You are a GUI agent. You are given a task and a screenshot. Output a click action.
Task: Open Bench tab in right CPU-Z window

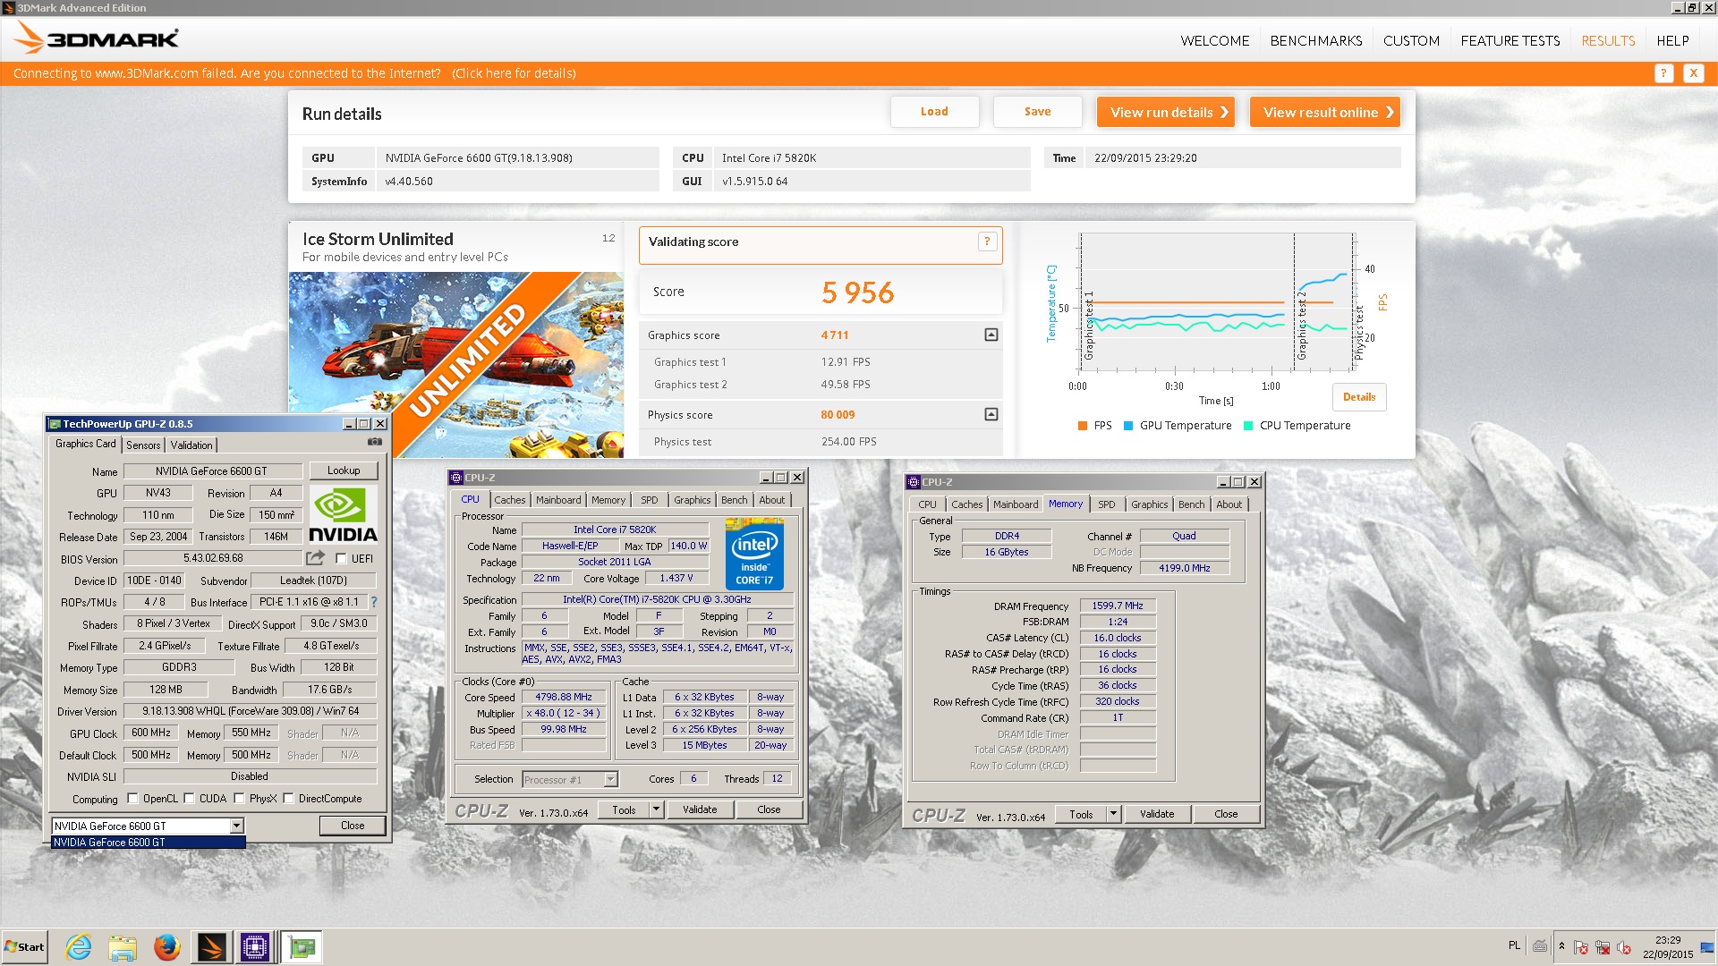click(x=1191, y=505)
